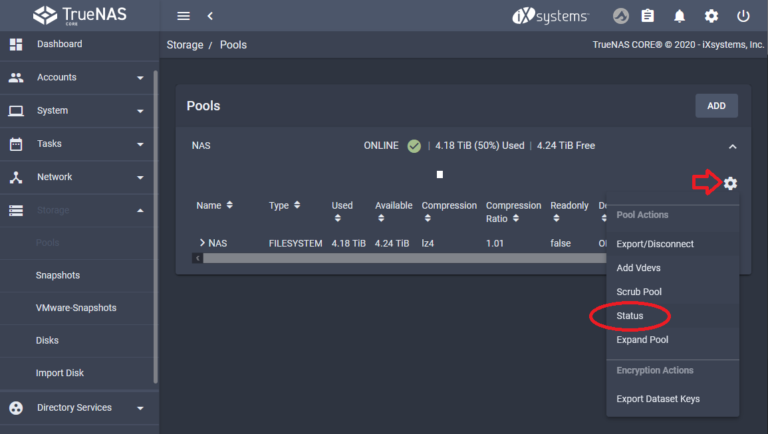Expand the NAS dataset row chevron

tap(201, 243)
